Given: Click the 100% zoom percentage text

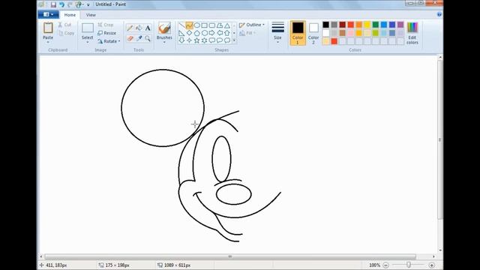Looking at the screenshot, I should click(x=374, y=265).
